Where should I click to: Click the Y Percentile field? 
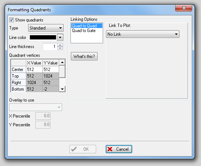(x=43, y=125)
